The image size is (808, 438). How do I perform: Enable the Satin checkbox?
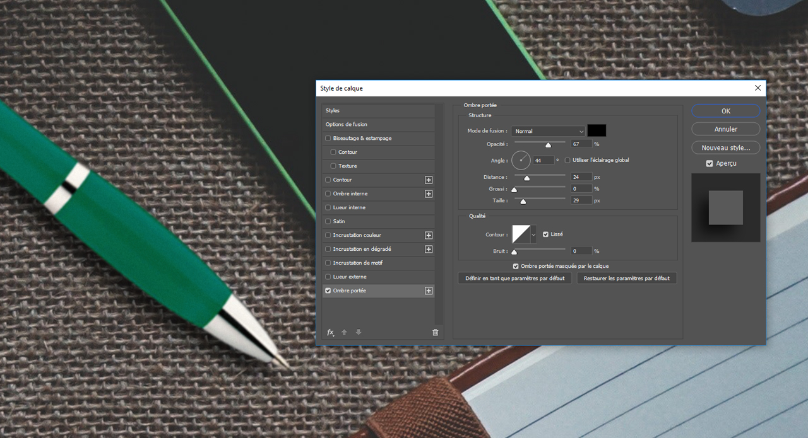tap(328, 221)
